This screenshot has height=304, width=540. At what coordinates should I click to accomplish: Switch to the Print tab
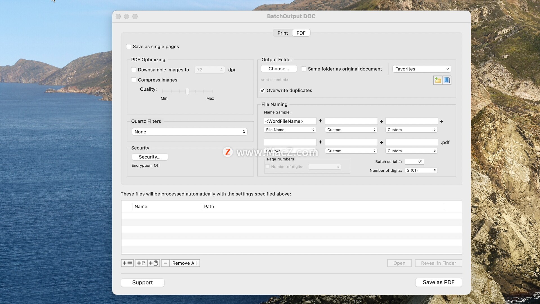(x=283, y=33)
